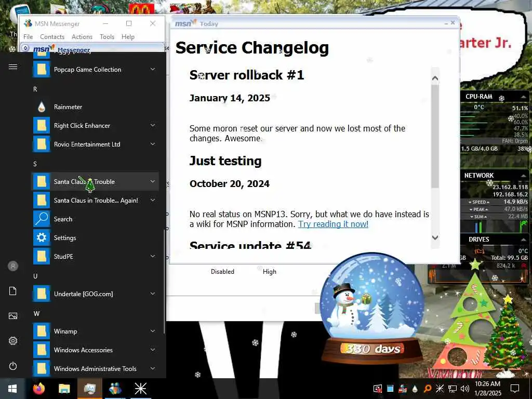Click the 'Server rollback #1' heading
The height and width of the screenshot is (399, 532).
pyautogui.click(x=247, y=75)
